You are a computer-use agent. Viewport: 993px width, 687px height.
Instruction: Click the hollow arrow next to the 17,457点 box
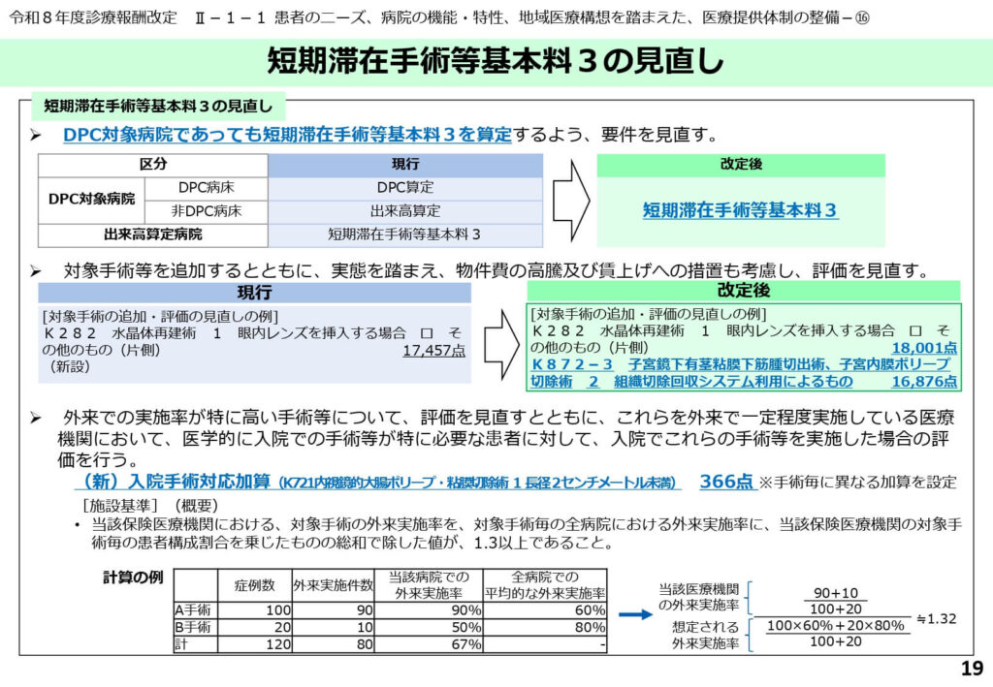point(501,342)
